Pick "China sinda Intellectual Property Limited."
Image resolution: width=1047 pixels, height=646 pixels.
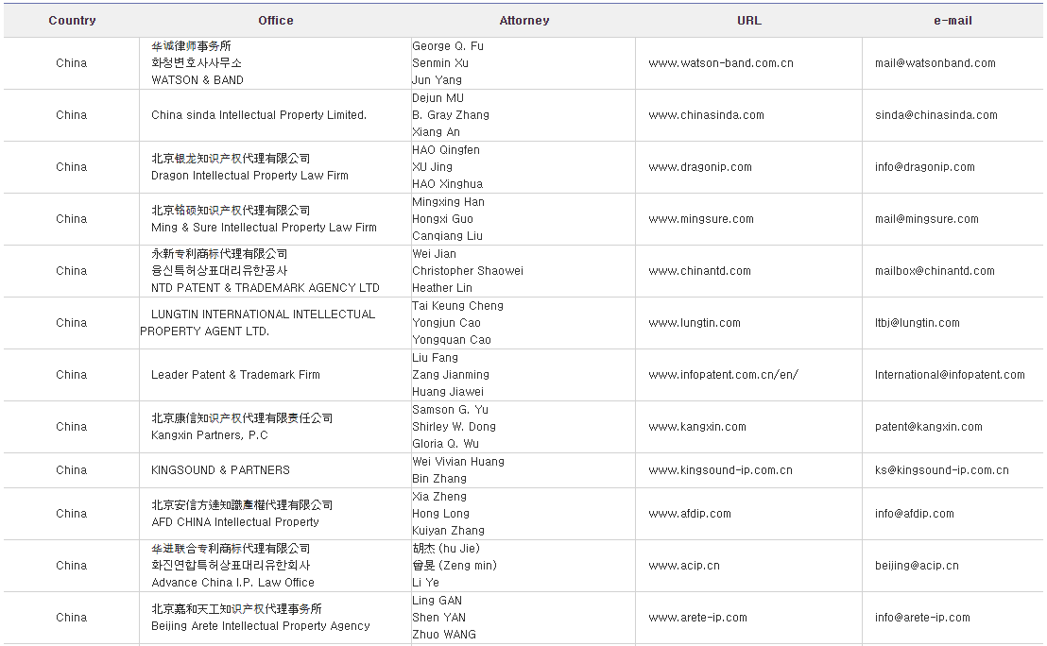[x=259, y=115]
